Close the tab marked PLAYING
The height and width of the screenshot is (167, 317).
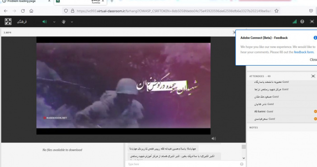103,1
